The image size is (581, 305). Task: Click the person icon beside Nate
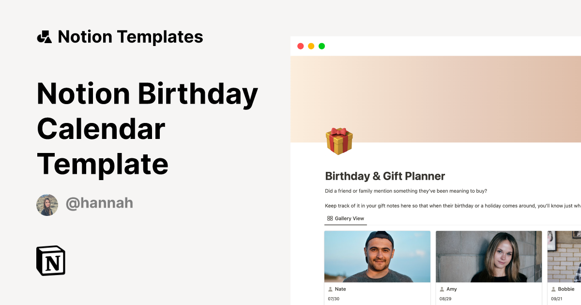(x=331, y=289)
